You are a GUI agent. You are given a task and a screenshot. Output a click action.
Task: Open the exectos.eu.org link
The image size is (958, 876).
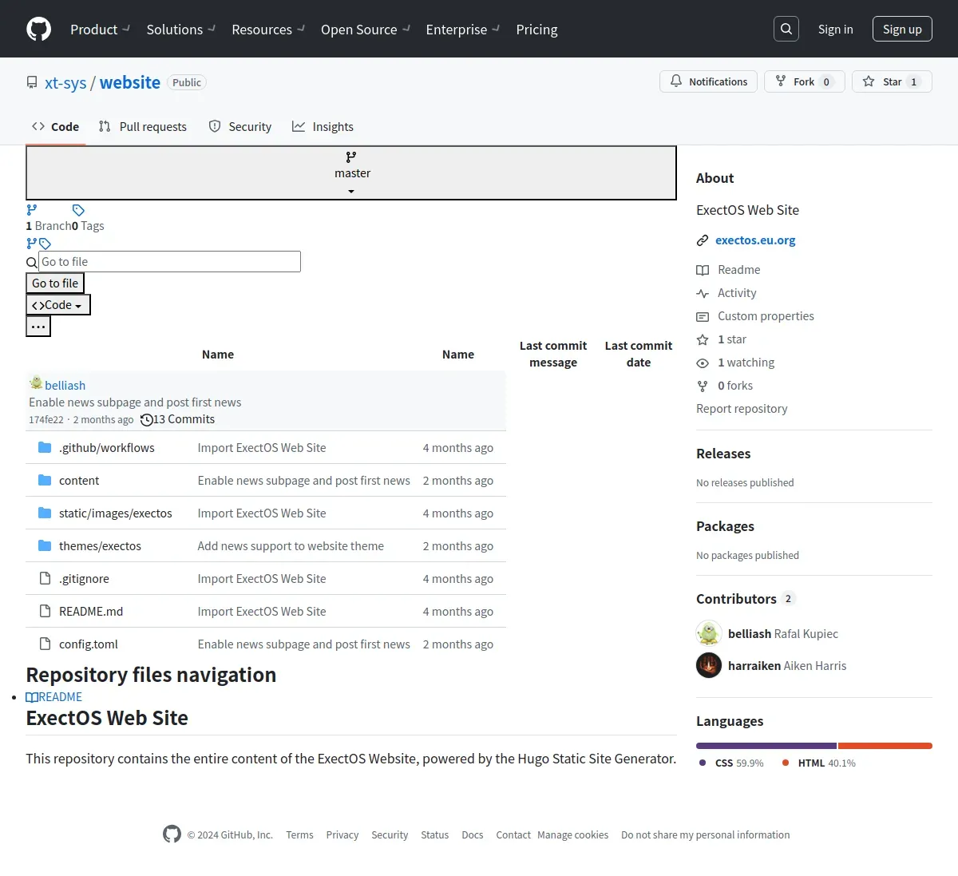[x=755, y=240]
